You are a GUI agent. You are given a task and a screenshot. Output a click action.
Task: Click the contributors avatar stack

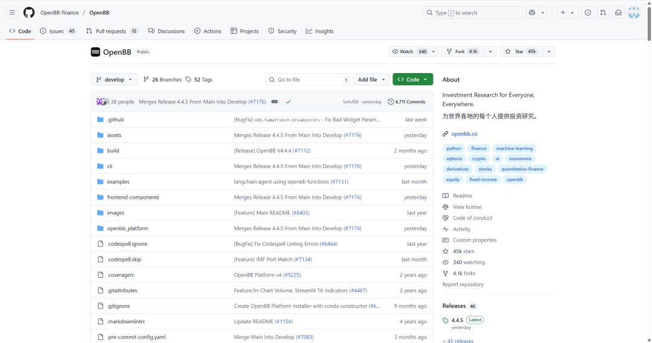(102, 102)
